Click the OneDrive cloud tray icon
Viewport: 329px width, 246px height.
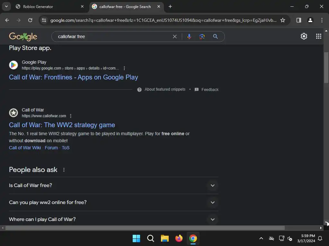[271, 238]
